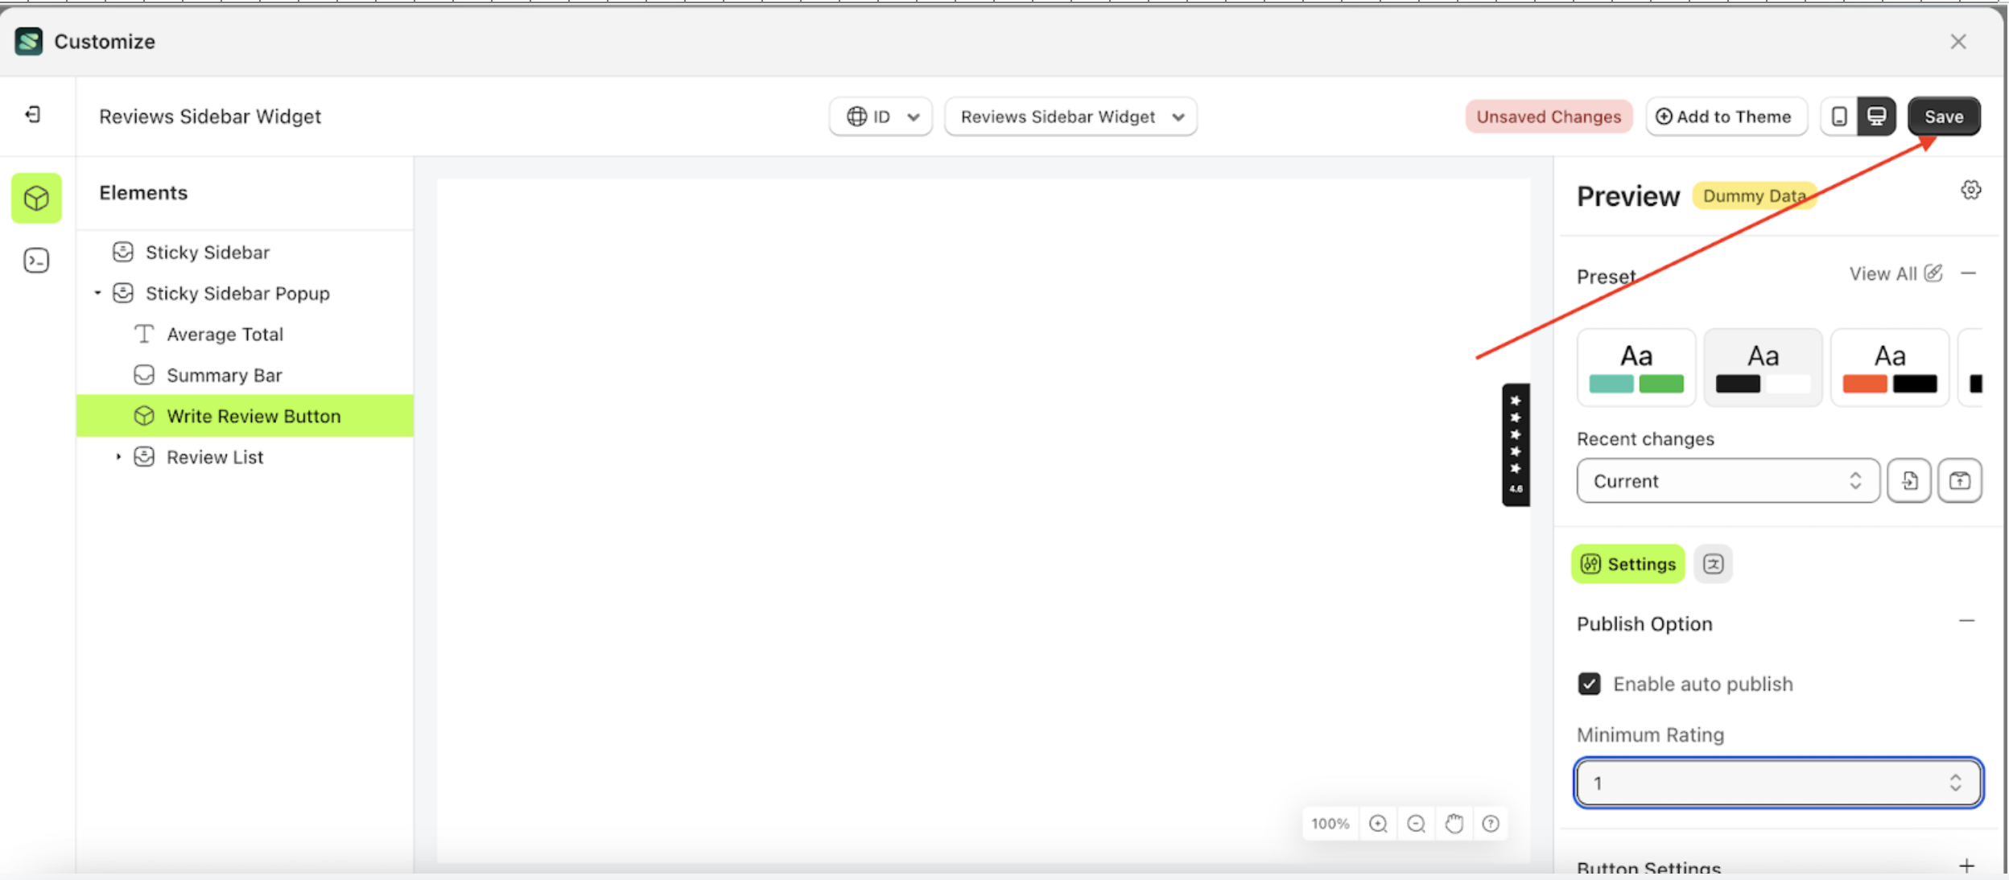Screen dimensions: 2009x880
Task: Click the preview settings gear icon
Action: pyautogui.click(x=1970, y=189)
